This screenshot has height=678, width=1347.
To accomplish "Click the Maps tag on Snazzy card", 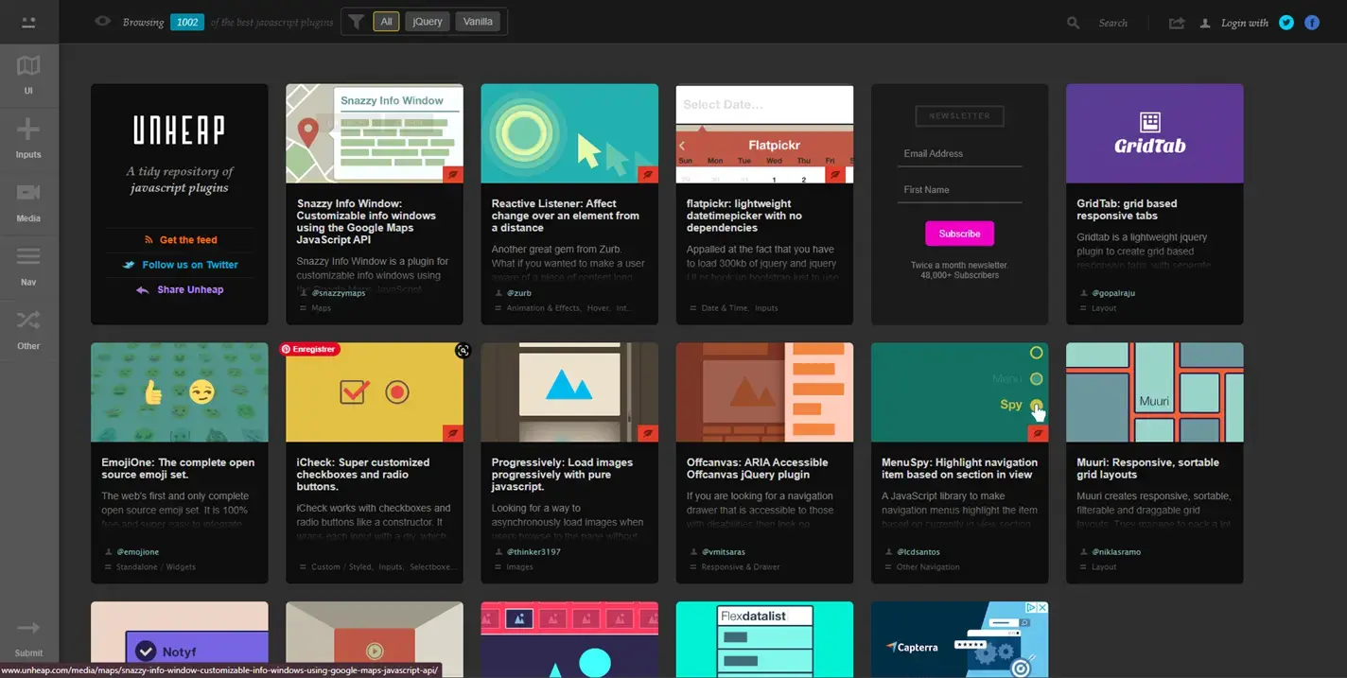I will [x=322, y=308].
